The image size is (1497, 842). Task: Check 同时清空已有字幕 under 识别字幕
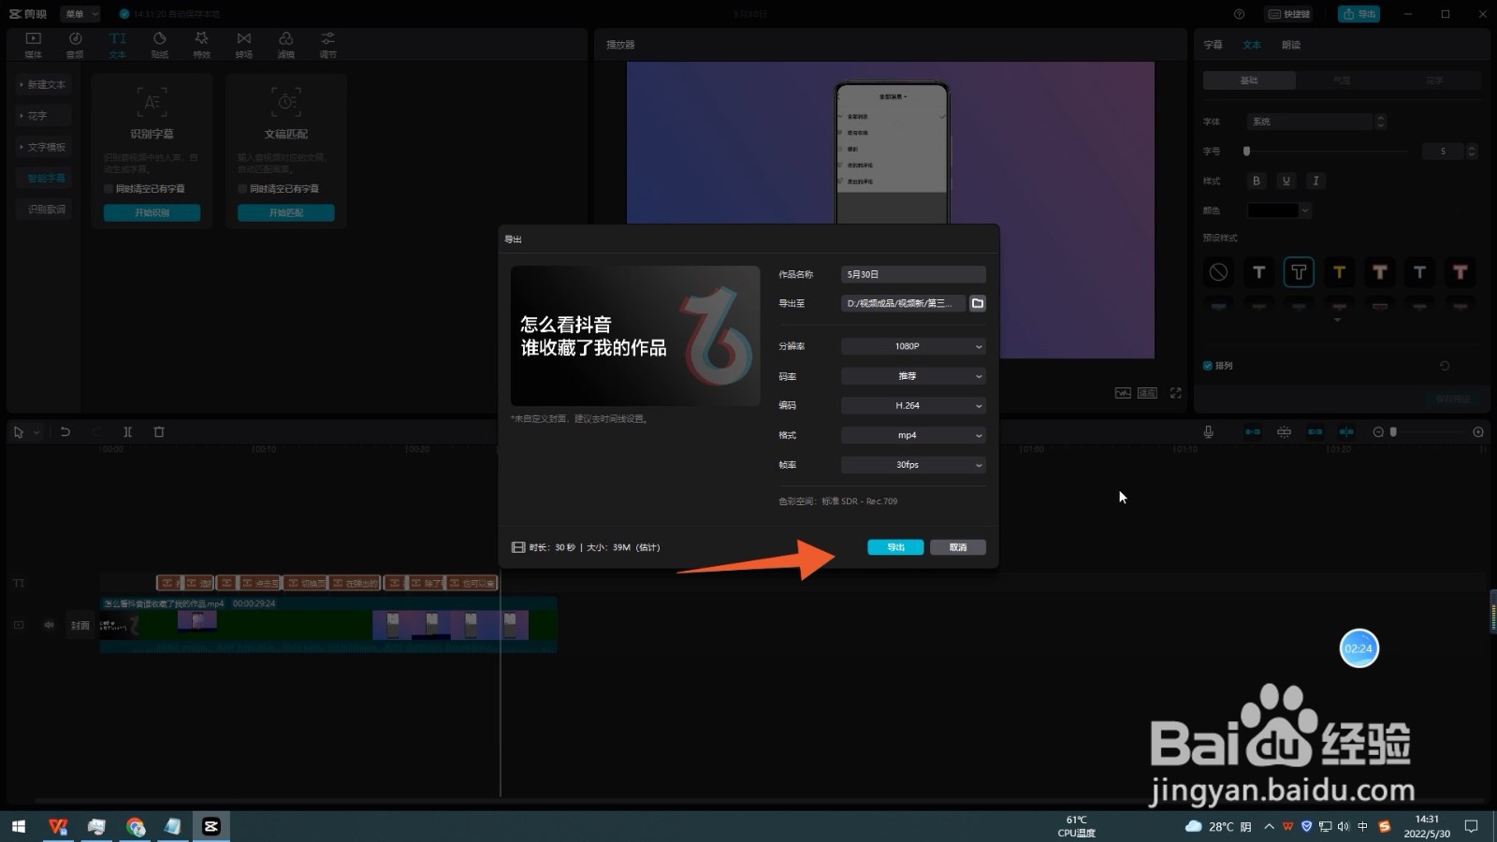pos(109,189)
